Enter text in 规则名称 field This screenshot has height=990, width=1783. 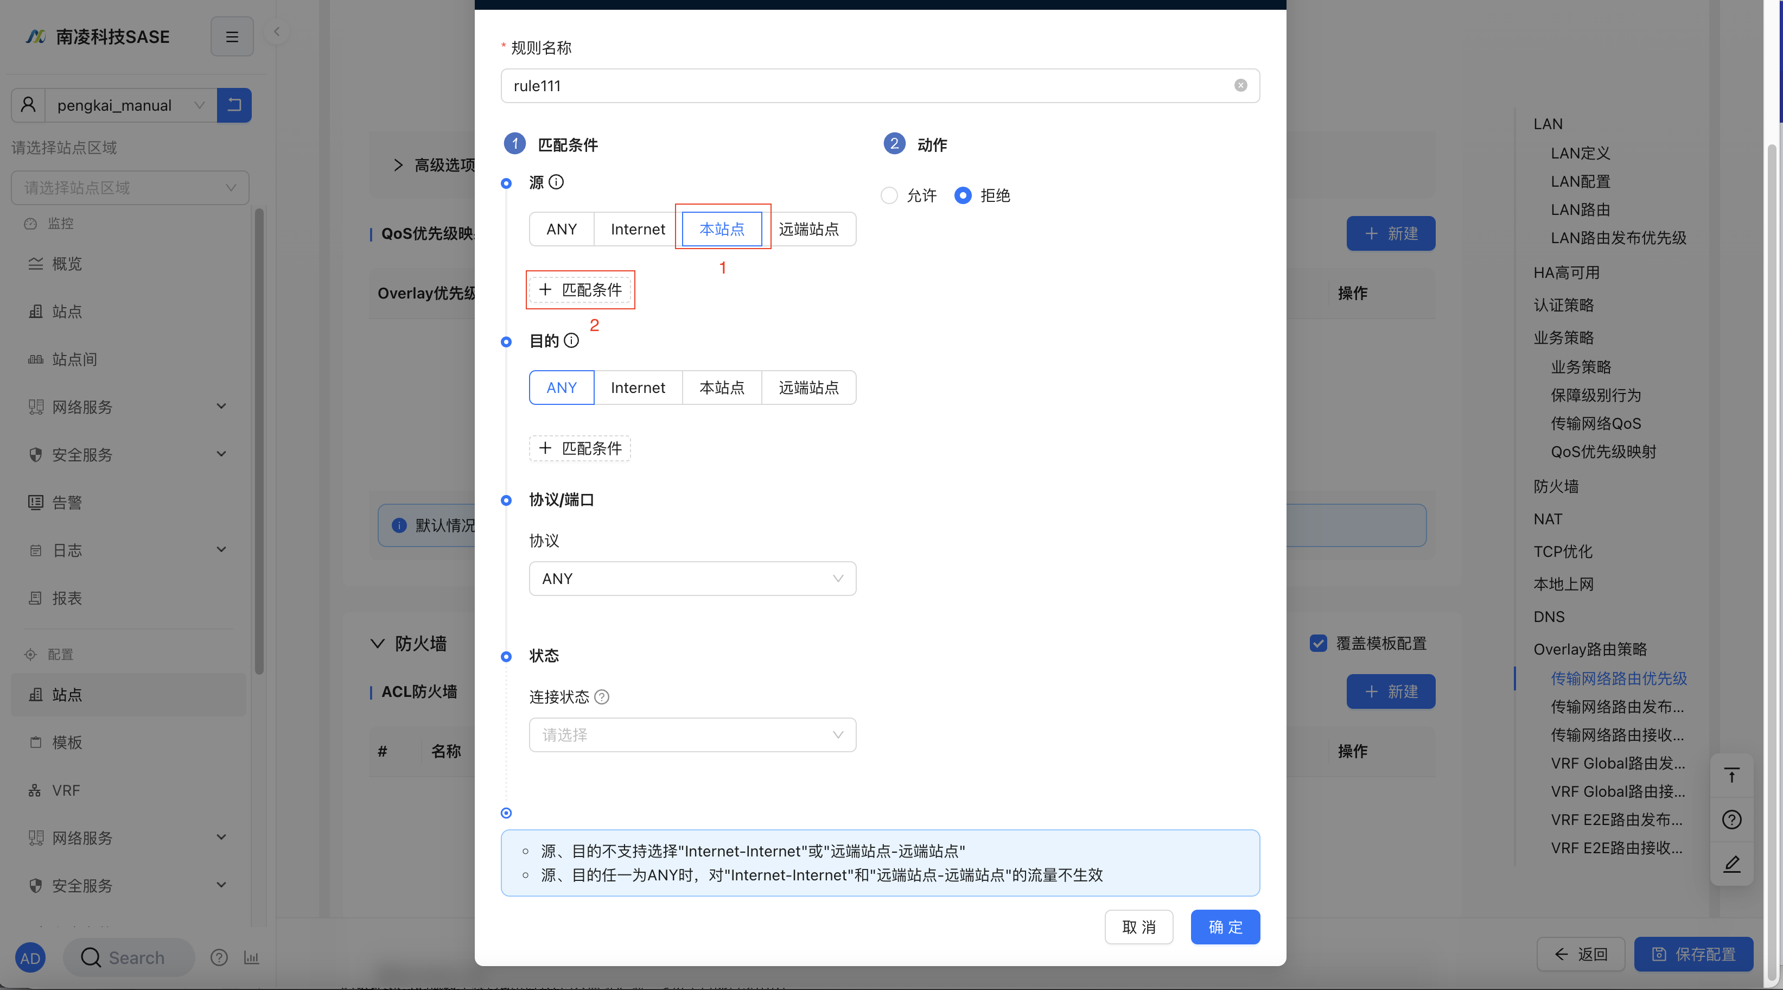pos(878,85)
